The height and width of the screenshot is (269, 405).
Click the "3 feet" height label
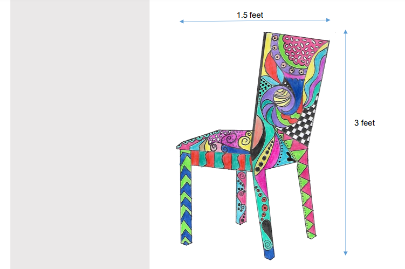(x=364, y=123)
